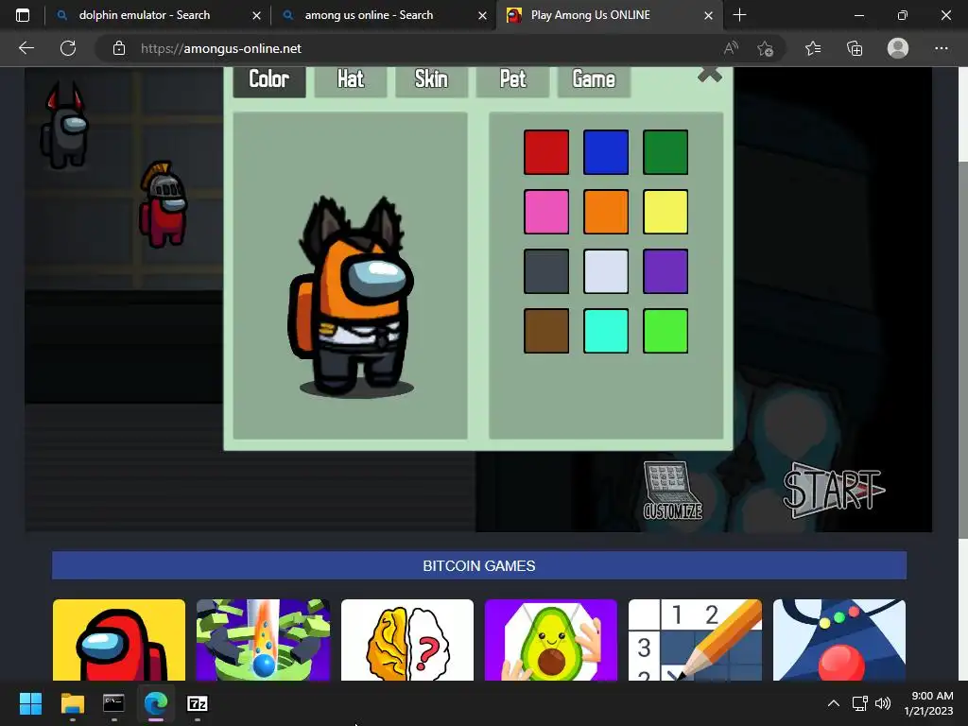
Task: Click the black crewmate with devil horns
Action: coord(64,126)
